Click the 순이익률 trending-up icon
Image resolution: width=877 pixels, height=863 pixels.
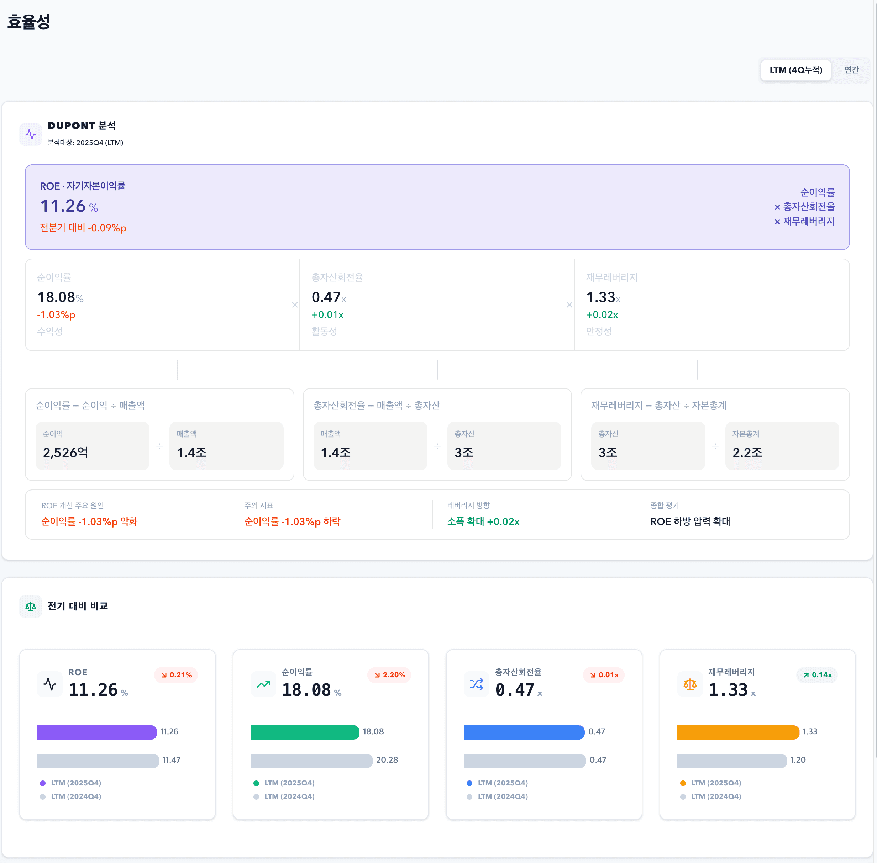click(263, 683)
